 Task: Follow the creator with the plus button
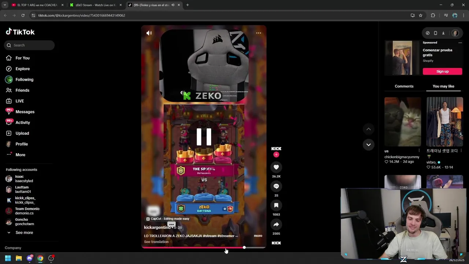tap(276, 154)
